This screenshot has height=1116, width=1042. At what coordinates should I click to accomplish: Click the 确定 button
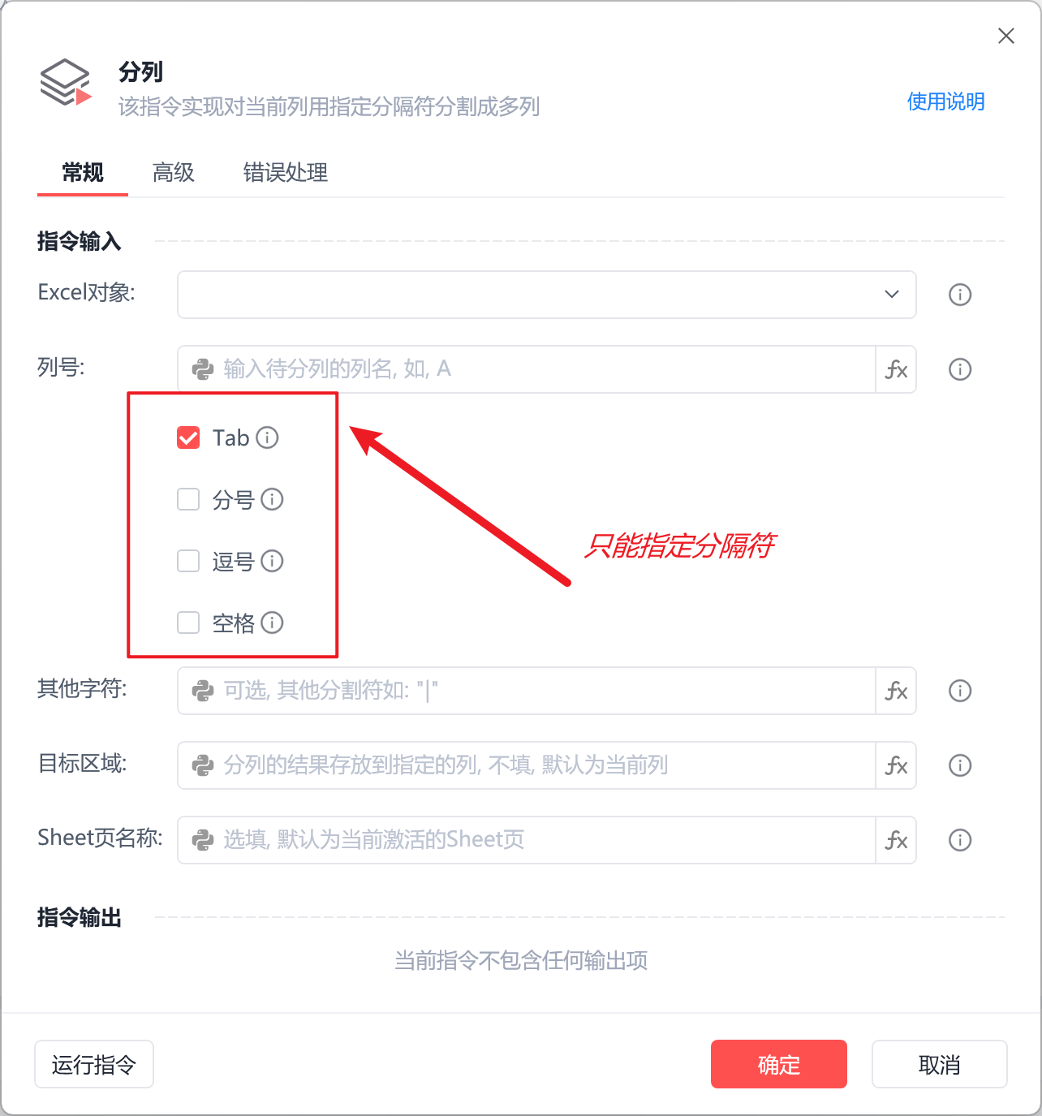click(x=779, y=1064)
